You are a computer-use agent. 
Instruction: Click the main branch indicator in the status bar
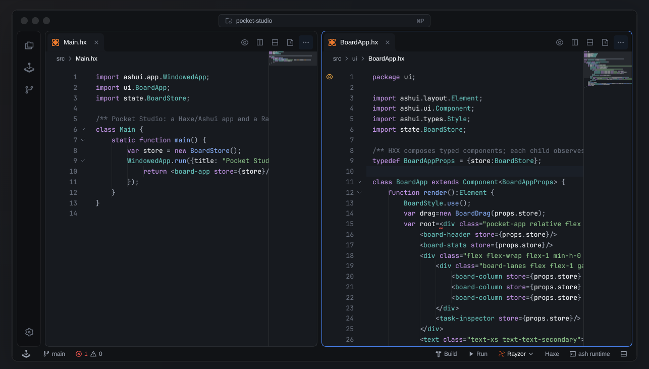(54, 354)
